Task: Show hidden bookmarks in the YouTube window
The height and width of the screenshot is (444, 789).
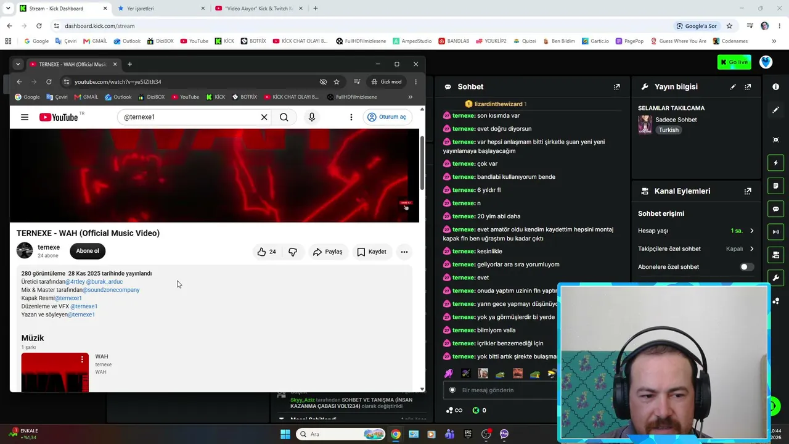Action: [x=411, y=97]
